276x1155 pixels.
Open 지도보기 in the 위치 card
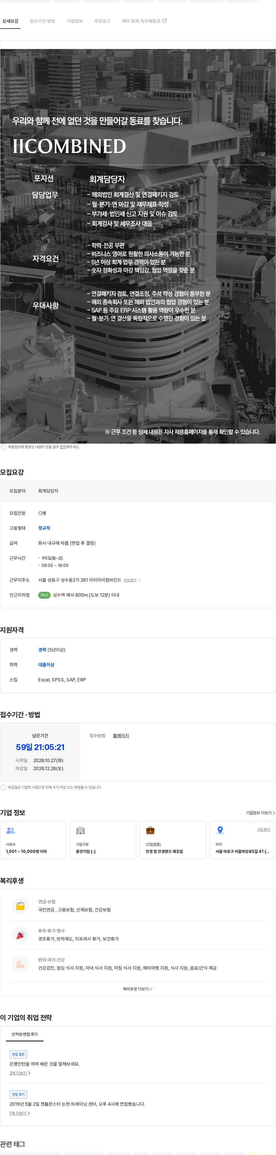263,830
